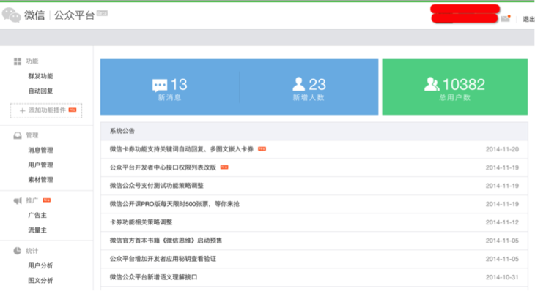Click the WeChat logo icon
The height and width of the screenshot is (291, 535).
point(11,15)
